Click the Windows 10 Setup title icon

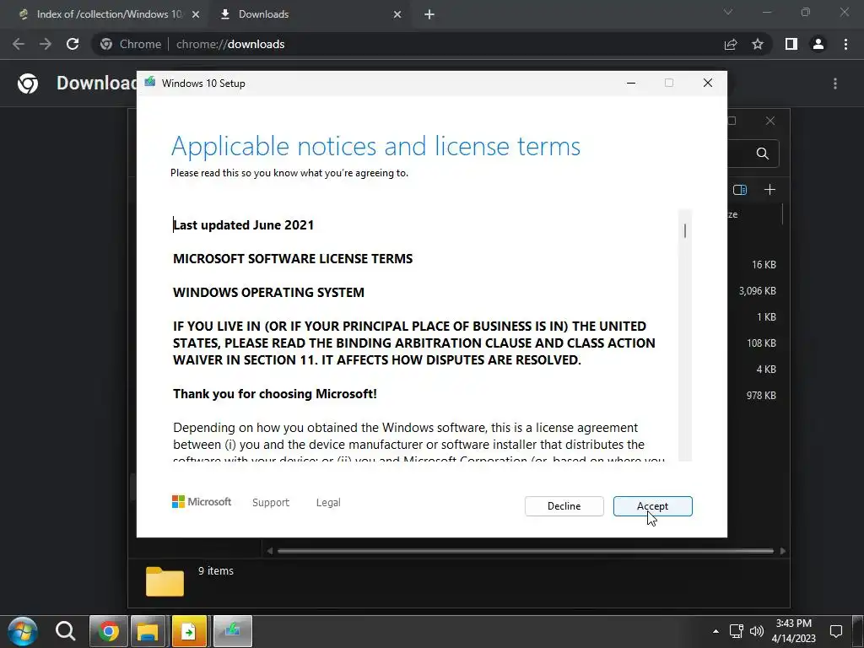click(150, 83)
